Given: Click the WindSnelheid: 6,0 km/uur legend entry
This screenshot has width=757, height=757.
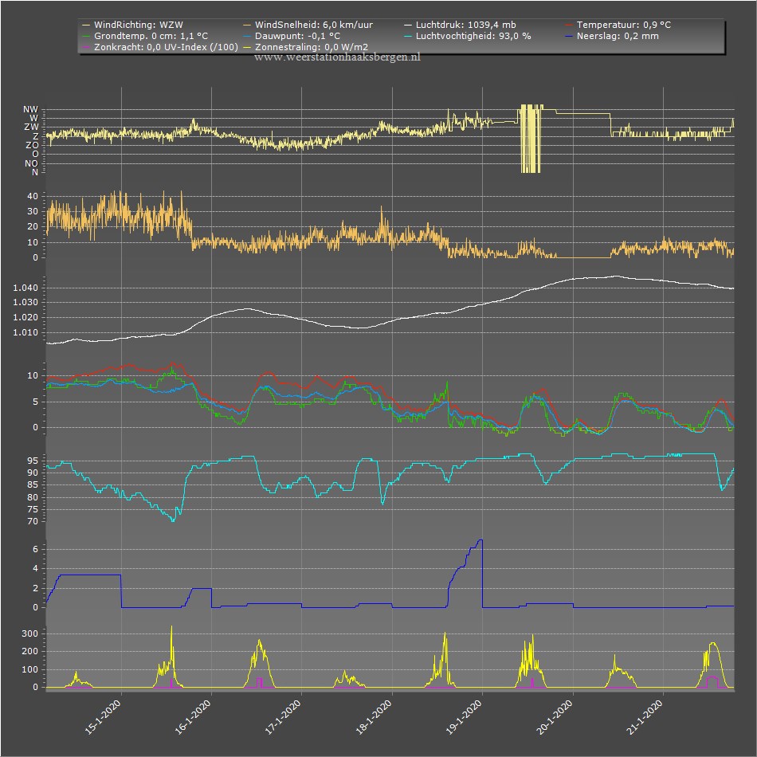Looking at the screenshot, I should pos(308,25).
